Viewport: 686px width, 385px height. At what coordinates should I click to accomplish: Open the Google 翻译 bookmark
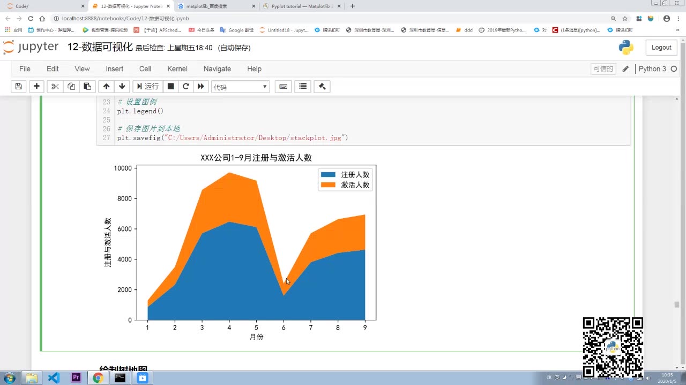pyautogui.click(x=237, y=30)
